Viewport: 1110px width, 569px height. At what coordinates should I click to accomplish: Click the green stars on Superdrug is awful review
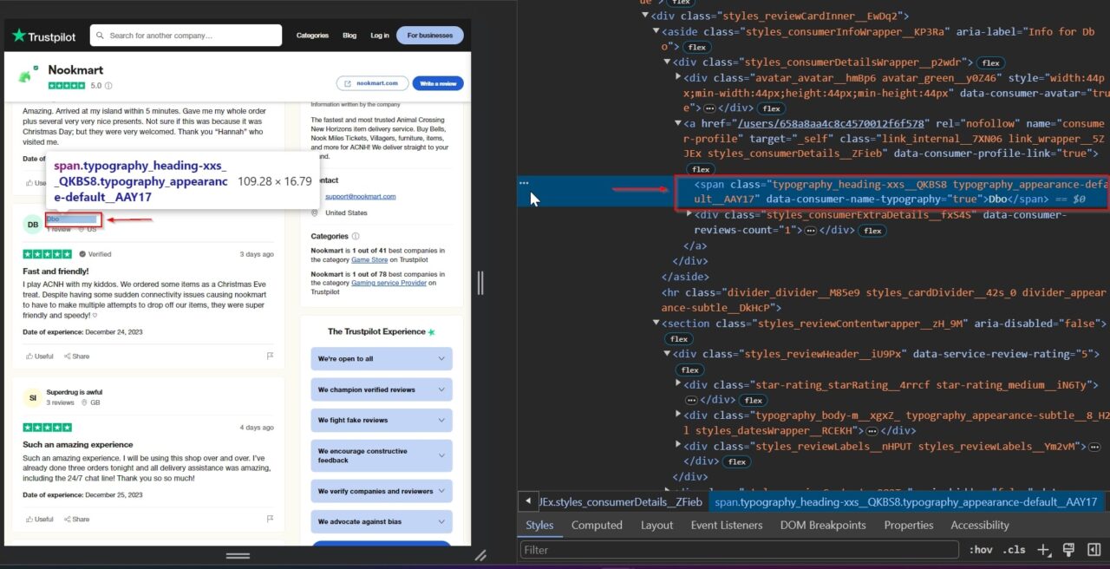point(48,428)
